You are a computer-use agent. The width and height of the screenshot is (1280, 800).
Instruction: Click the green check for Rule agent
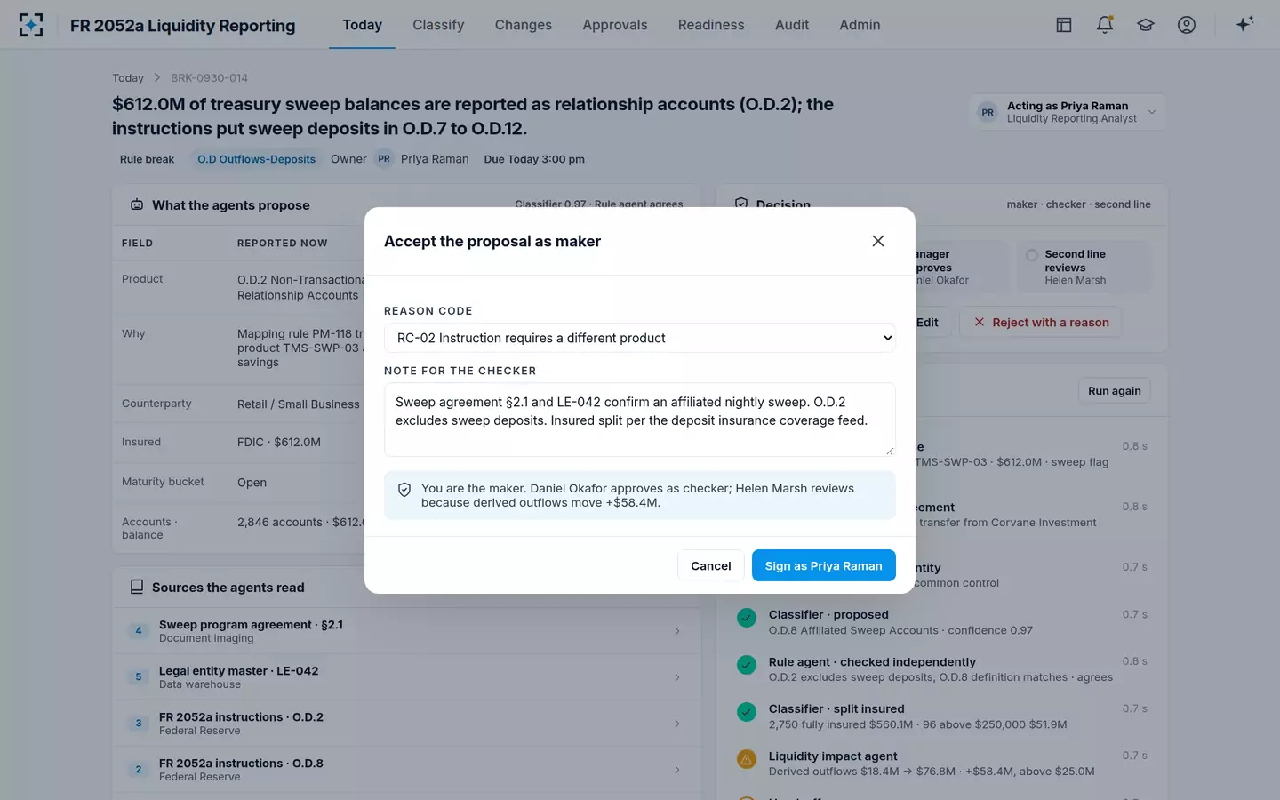747,665
